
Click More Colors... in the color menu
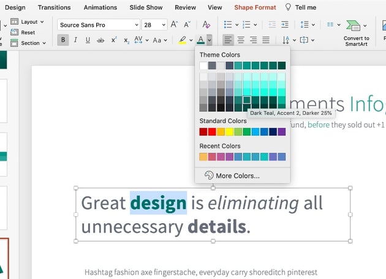(237, 175)
